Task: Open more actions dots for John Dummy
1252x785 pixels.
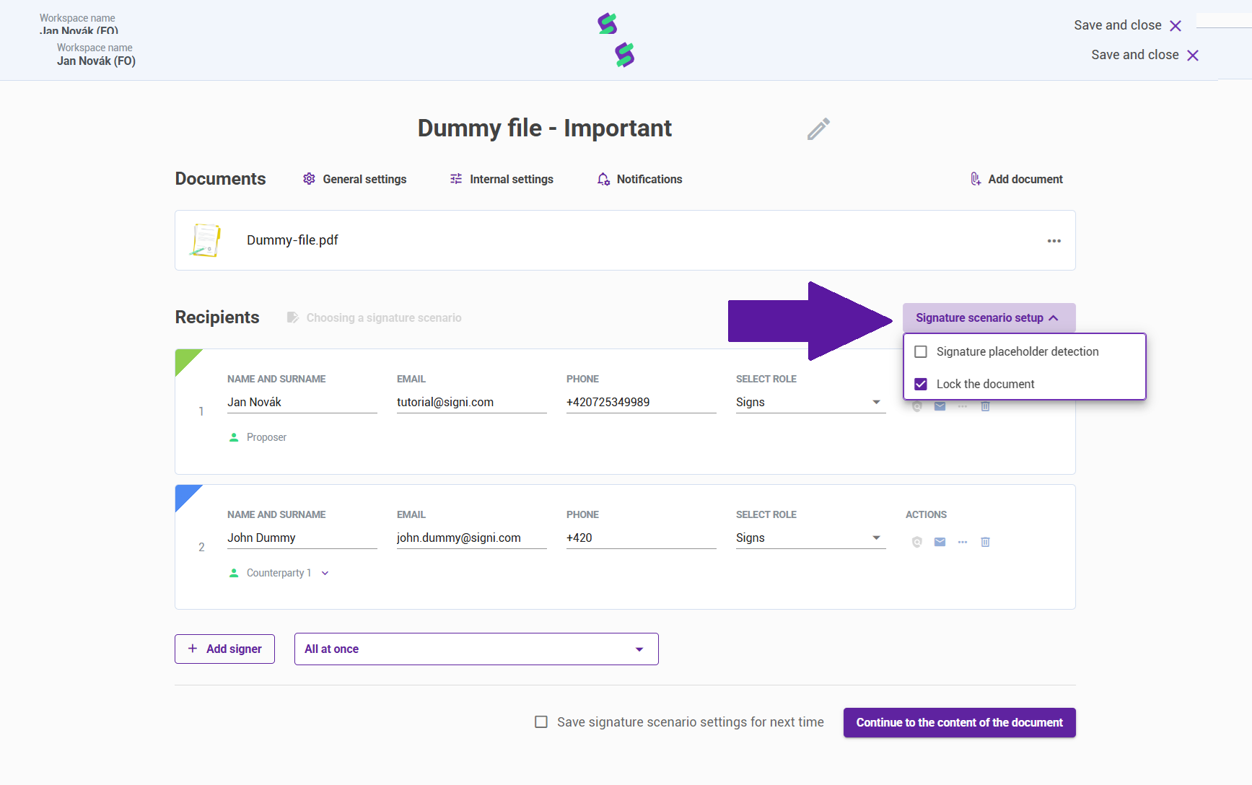Action: 963,542
